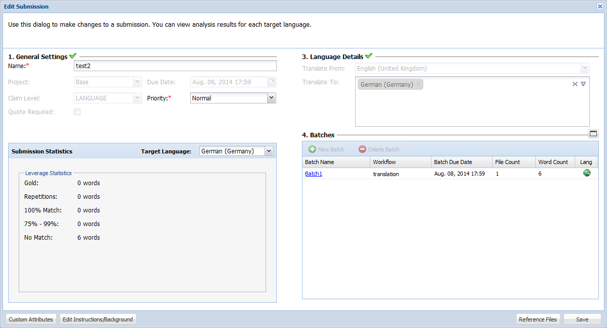Close the Edit Submission dialog
This screenshot has width=607, height=328.
click(600, 7)
